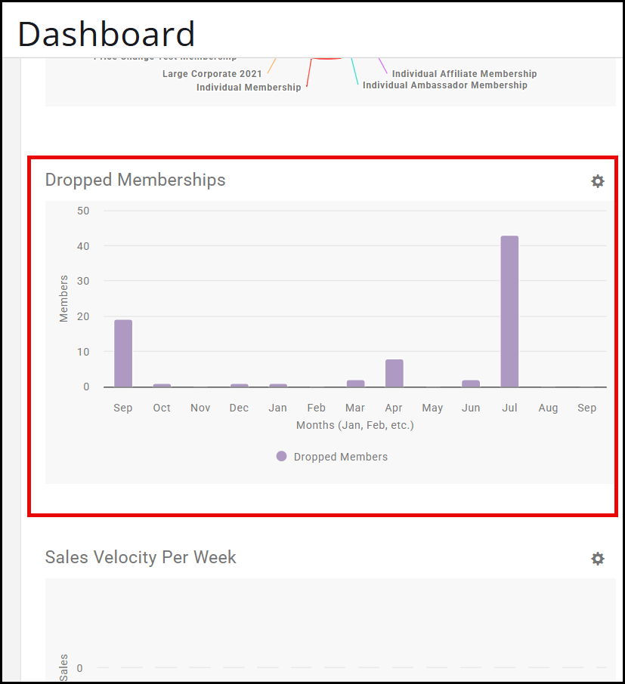Screen dimensions: 625x684
Task: Select the first Sep bar in the chart
Action: pyautogui.click(x=123, y=353)
